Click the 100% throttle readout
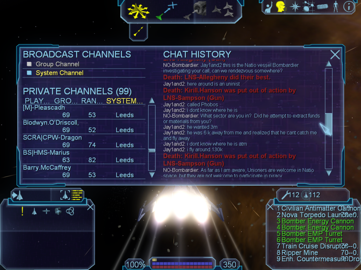361x270 pixels. point(135,264)
